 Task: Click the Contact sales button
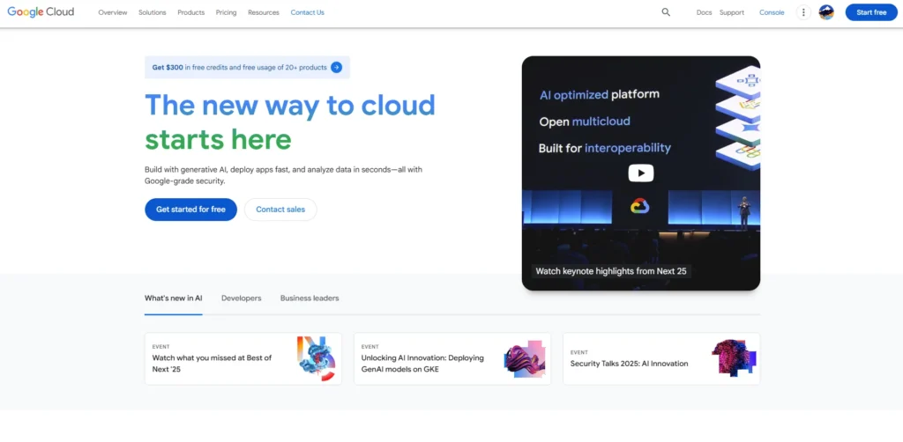pos(280,210)
